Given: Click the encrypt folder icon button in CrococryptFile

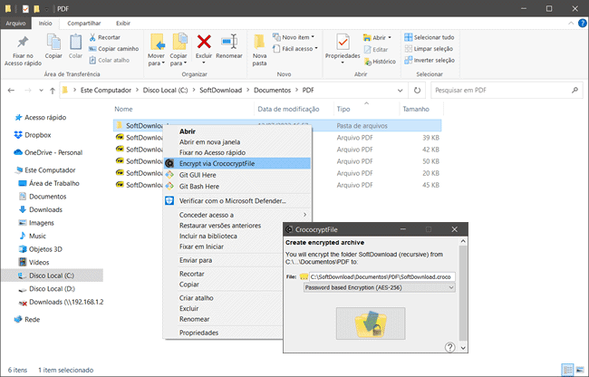Looking at the screenshot, I should point(371,324).
